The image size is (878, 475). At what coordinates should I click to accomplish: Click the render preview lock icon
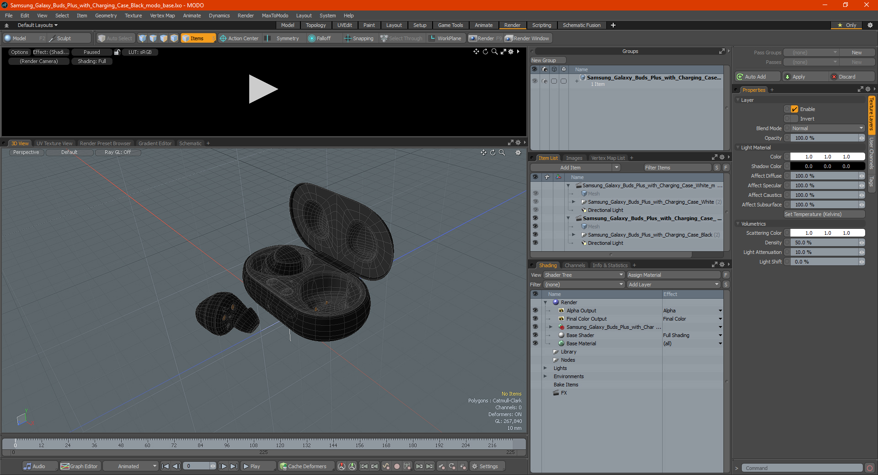click(x=117, y=52)
